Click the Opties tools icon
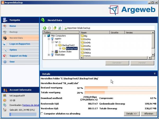The width and height of the screenshot is (159, 119). (5, 50)
